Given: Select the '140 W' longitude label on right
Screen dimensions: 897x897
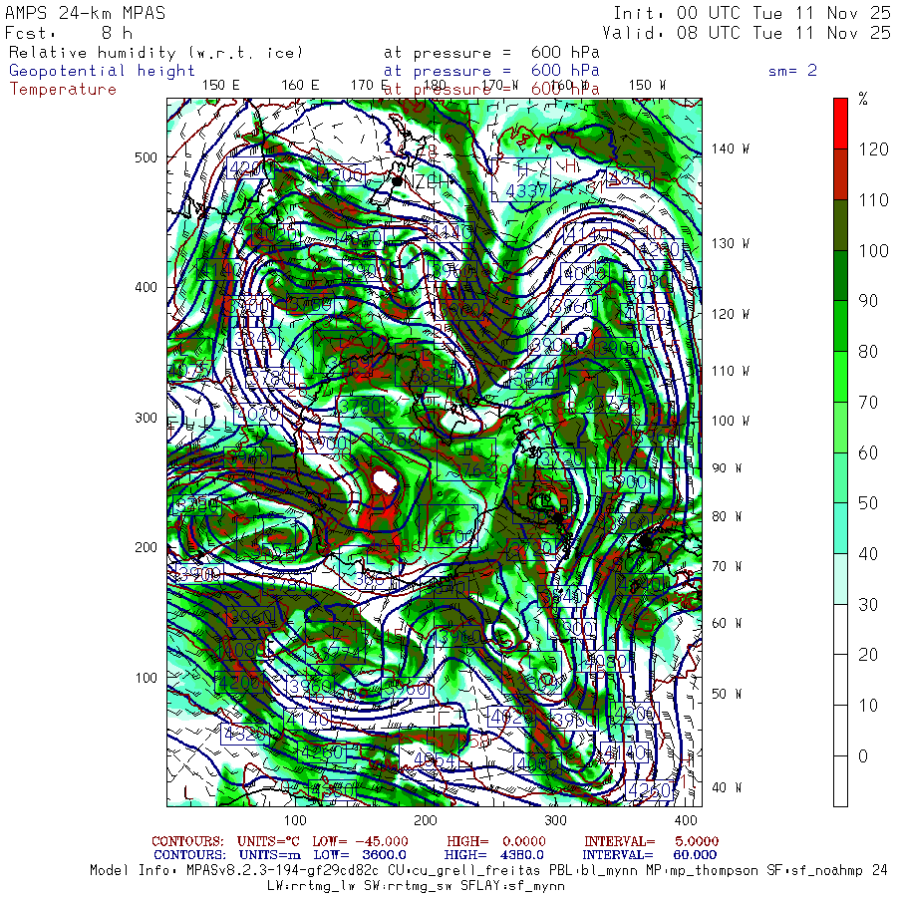Looking at the screenshot, I should pos(731,149).
